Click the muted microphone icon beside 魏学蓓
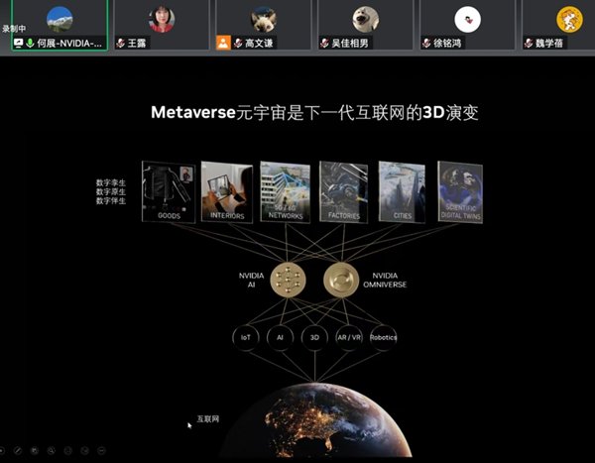595x463 pixels. point(529,43)
